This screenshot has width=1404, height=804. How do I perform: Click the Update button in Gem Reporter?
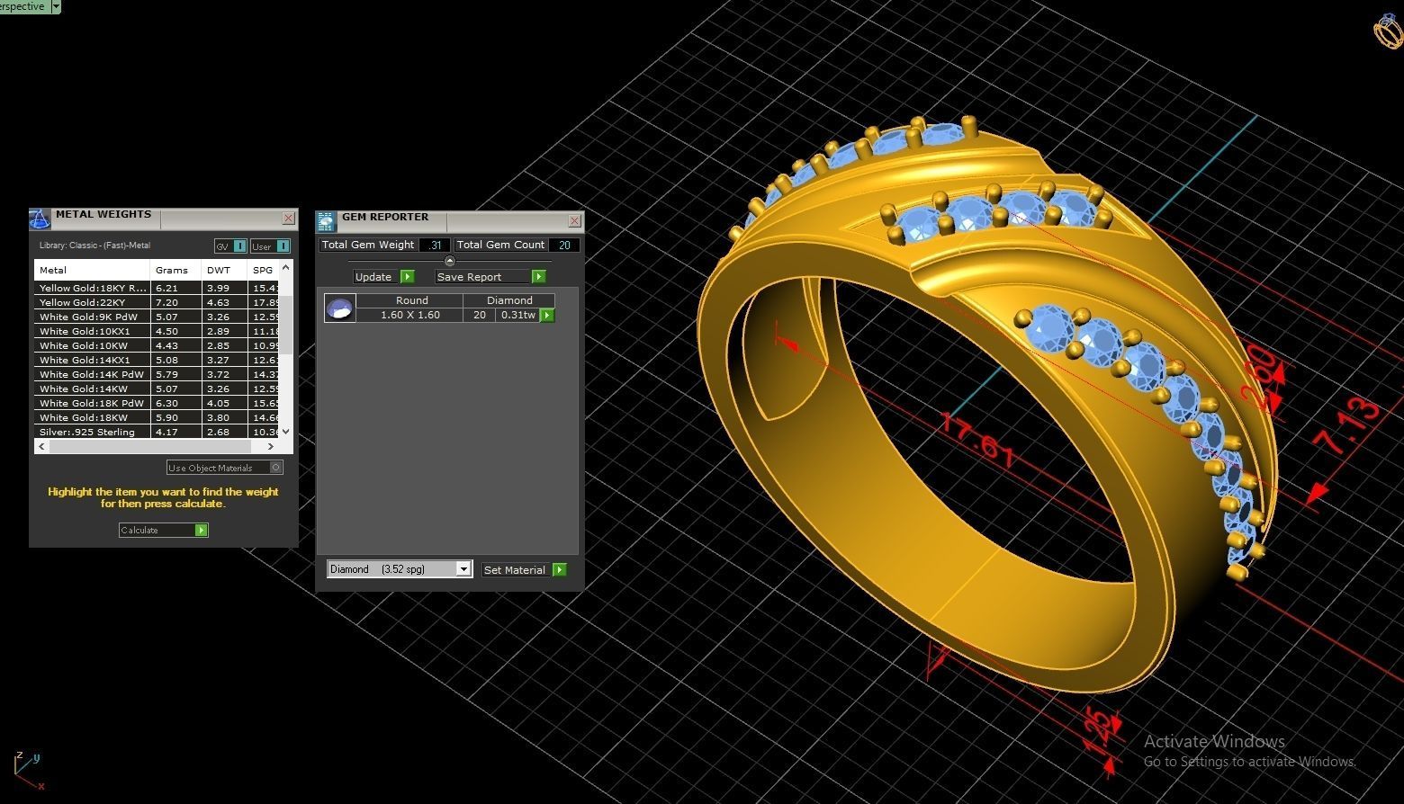(384, 277)
